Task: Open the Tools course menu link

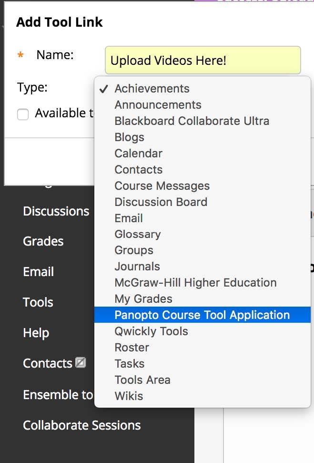Action: [38, 302]
